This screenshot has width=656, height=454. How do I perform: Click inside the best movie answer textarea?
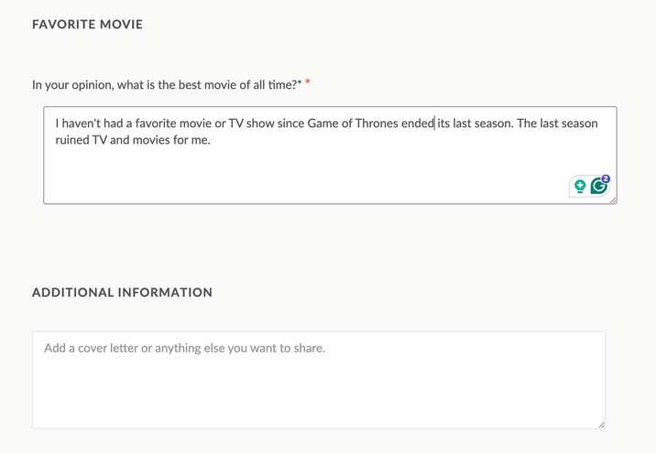coord(330,155)
